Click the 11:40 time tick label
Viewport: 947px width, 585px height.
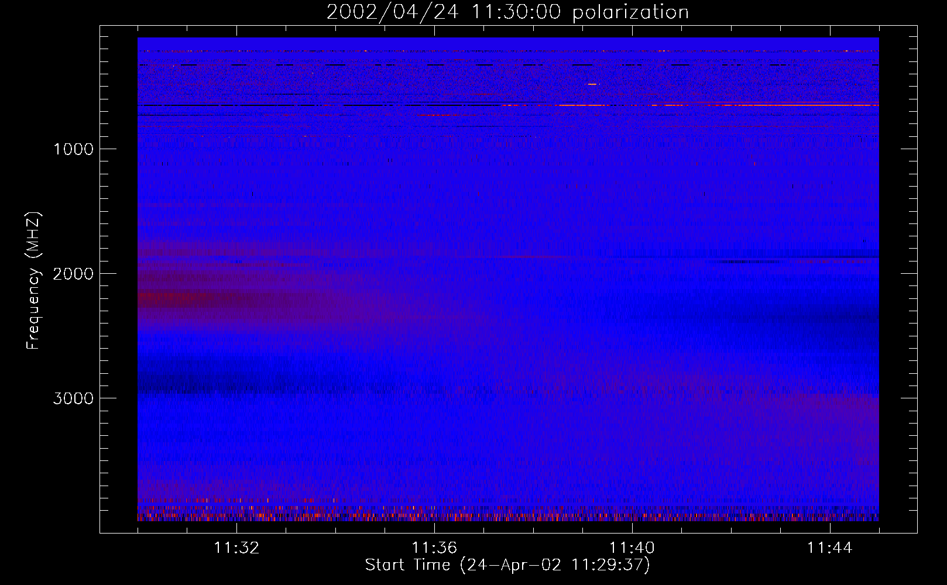point(632,548)
